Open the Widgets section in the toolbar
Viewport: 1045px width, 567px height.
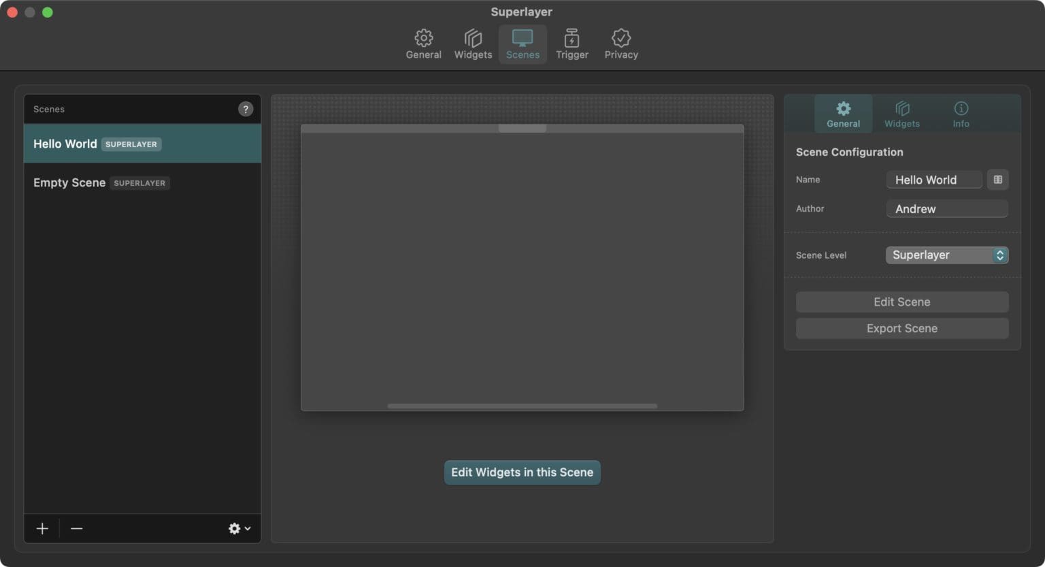click(472, 43)
